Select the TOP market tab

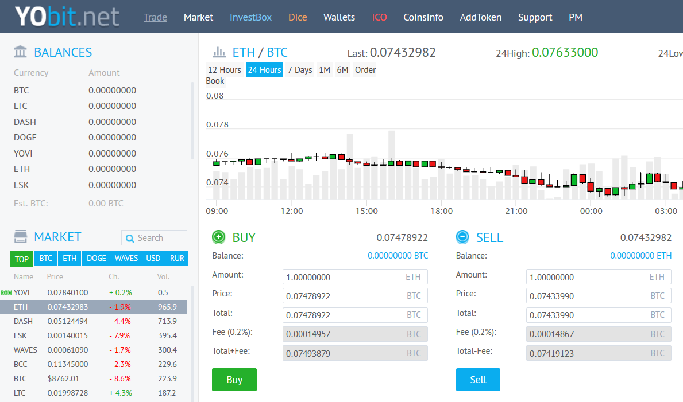tap(21, 259)
